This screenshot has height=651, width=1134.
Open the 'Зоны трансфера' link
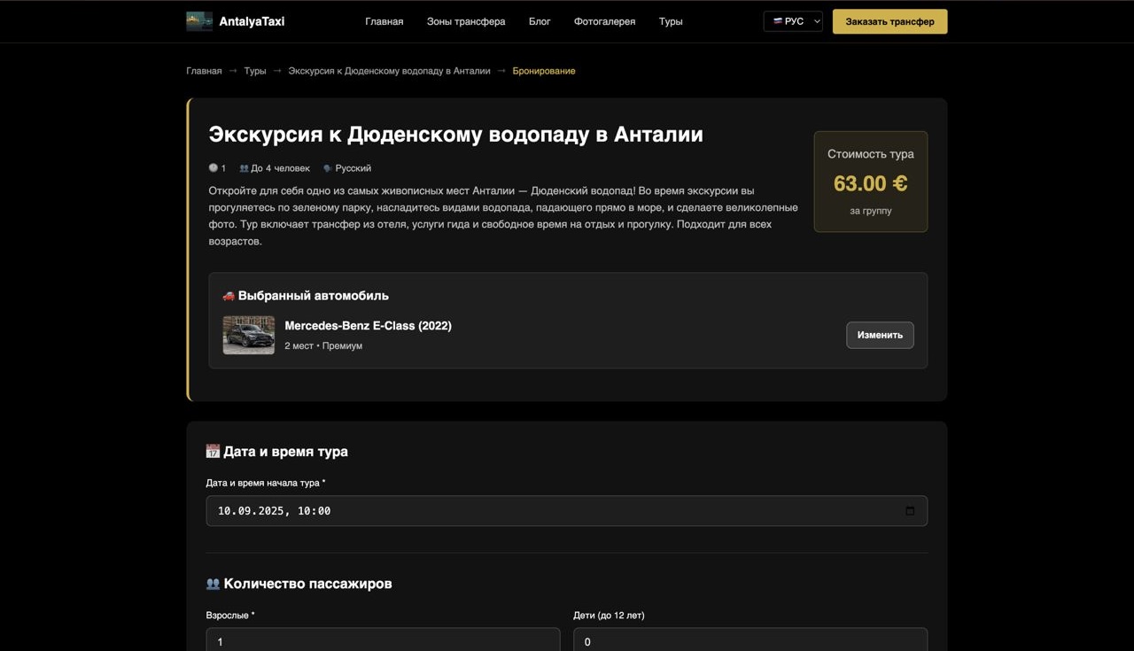pyautogui.click(x=466, y=21)
